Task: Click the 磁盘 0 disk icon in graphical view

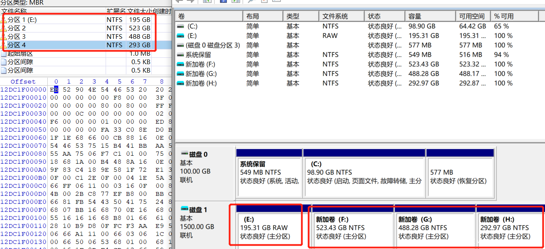Action: pos(184,154)
